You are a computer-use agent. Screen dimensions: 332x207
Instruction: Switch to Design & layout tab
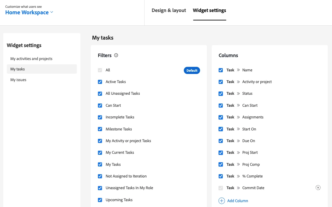(x=169, y=10)
